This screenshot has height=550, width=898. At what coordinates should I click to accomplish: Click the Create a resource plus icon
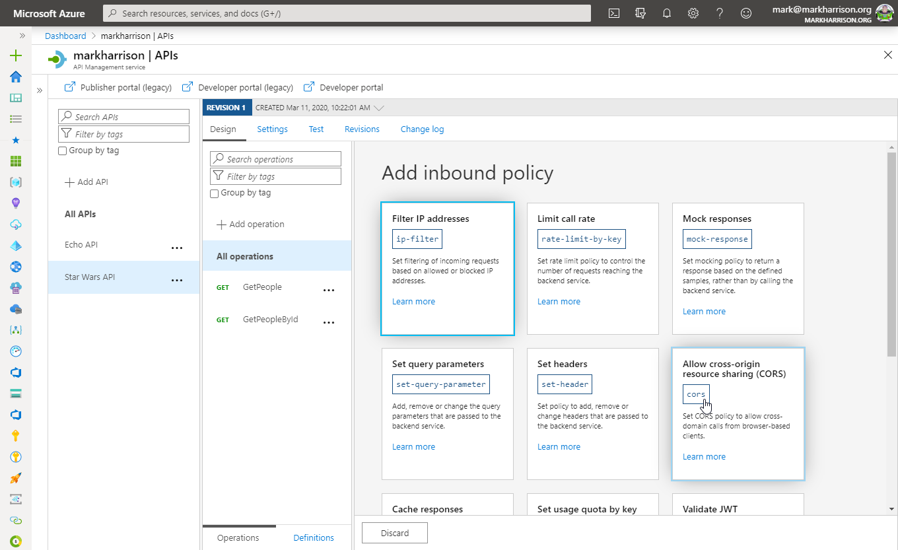click(x=16, y=55)
